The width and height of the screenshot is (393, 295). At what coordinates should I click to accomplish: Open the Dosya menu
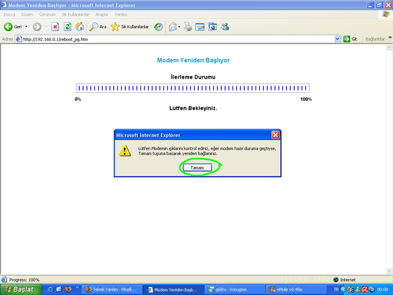tap(10, 15)
